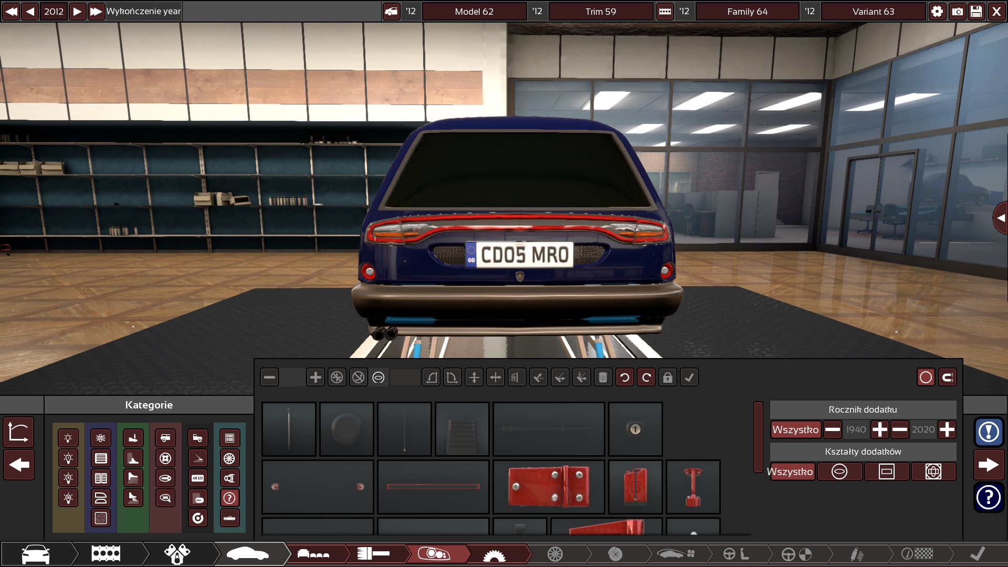Select the question mark miscellaneous category
The height and width of the screenshot is (567, 1008).
[x=229, y=498]
